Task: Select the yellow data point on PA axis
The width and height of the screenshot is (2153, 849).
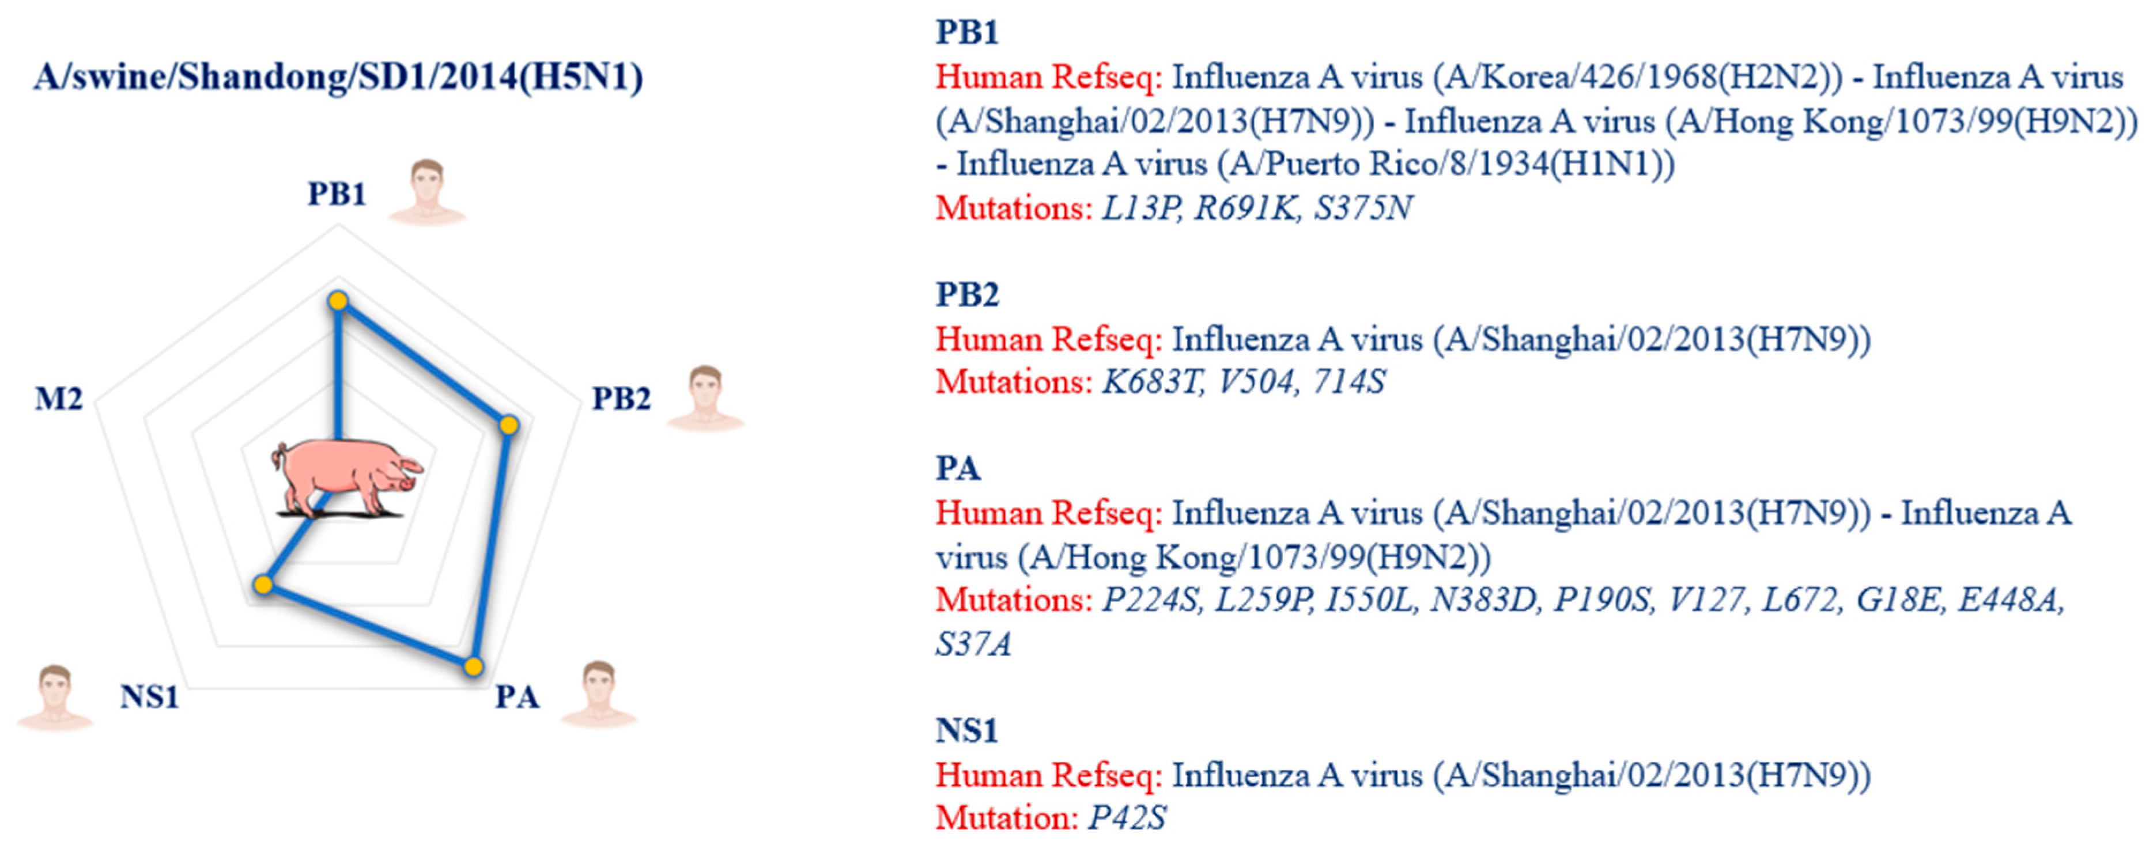Action: pyautogui.click(x=474, y=666)
